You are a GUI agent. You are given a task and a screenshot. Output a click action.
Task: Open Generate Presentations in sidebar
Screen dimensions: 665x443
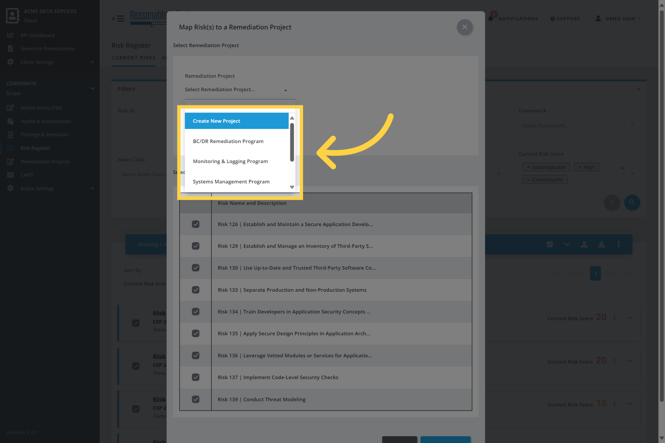(x=48, y=49)
